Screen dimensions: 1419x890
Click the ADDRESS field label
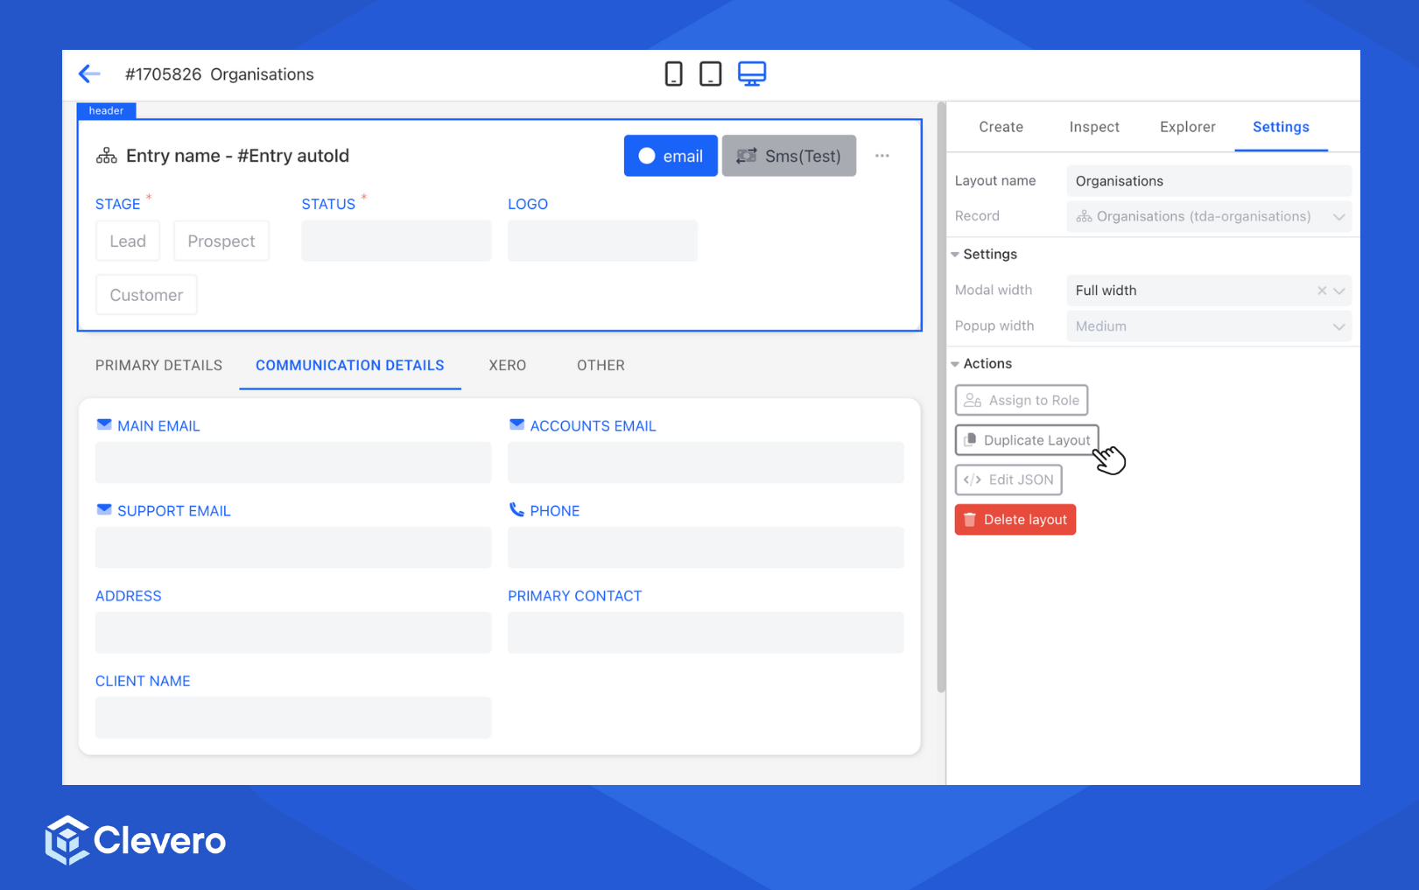128,596
